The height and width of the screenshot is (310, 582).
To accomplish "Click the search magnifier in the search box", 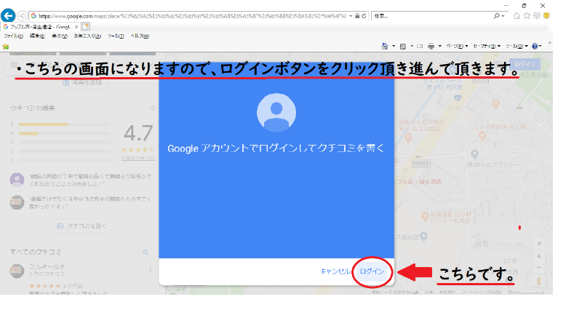I will tap(498, 15).
